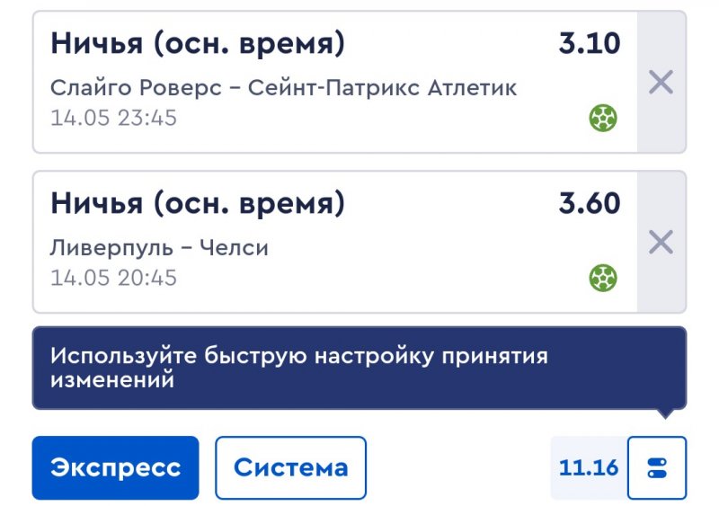This screenshot has height=506, width=719.
Task: Open quick change-acceptance settings icon
Action: click(x=657, y=467)
